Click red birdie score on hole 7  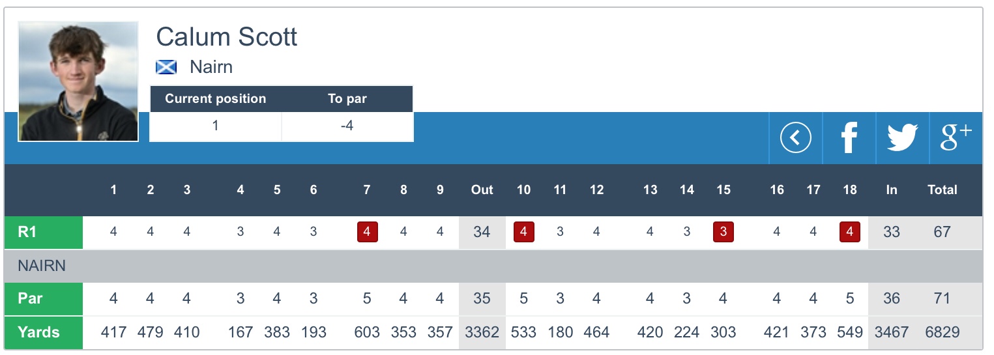[x=367, y=233]
